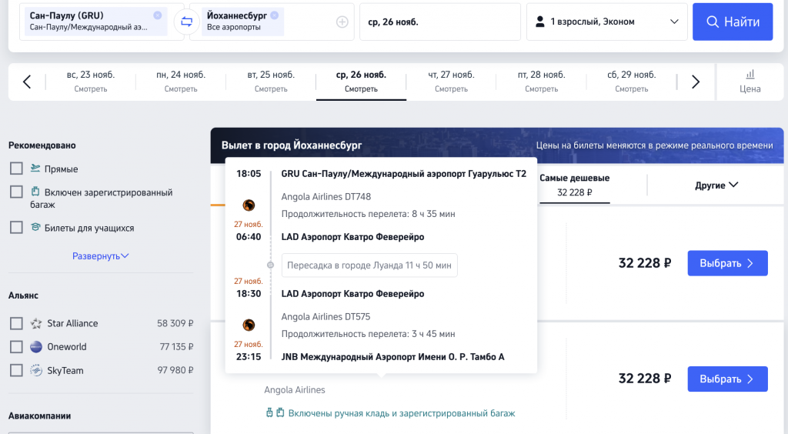Image resolution: width=788 pixels, height=434 pixels.
Task: Open included carry-on and baggage details
Action: 390,413
